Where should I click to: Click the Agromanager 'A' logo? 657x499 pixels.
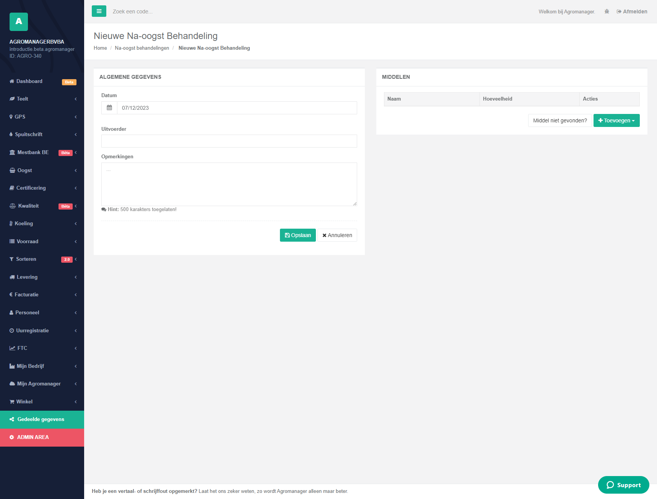tap(19, 22)
